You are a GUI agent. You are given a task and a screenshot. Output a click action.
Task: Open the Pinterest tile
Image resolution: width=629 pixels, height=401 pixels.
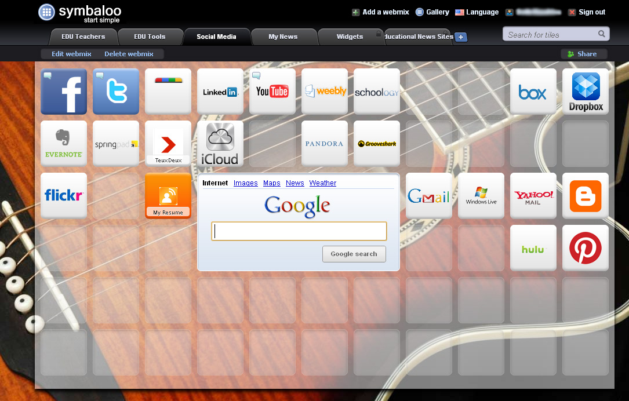click(586, 248)
